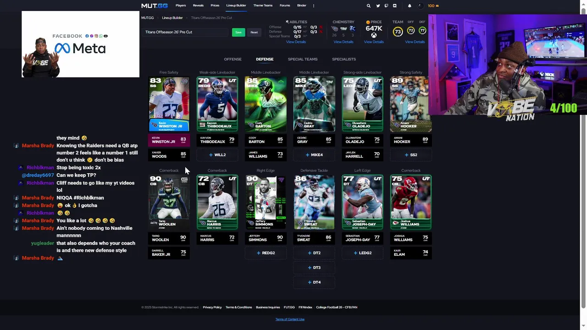This screenshot has height=330, width=587.
Task: Switch to the Specialists tab
Action: pyautogui.click(x=344, y=59)
